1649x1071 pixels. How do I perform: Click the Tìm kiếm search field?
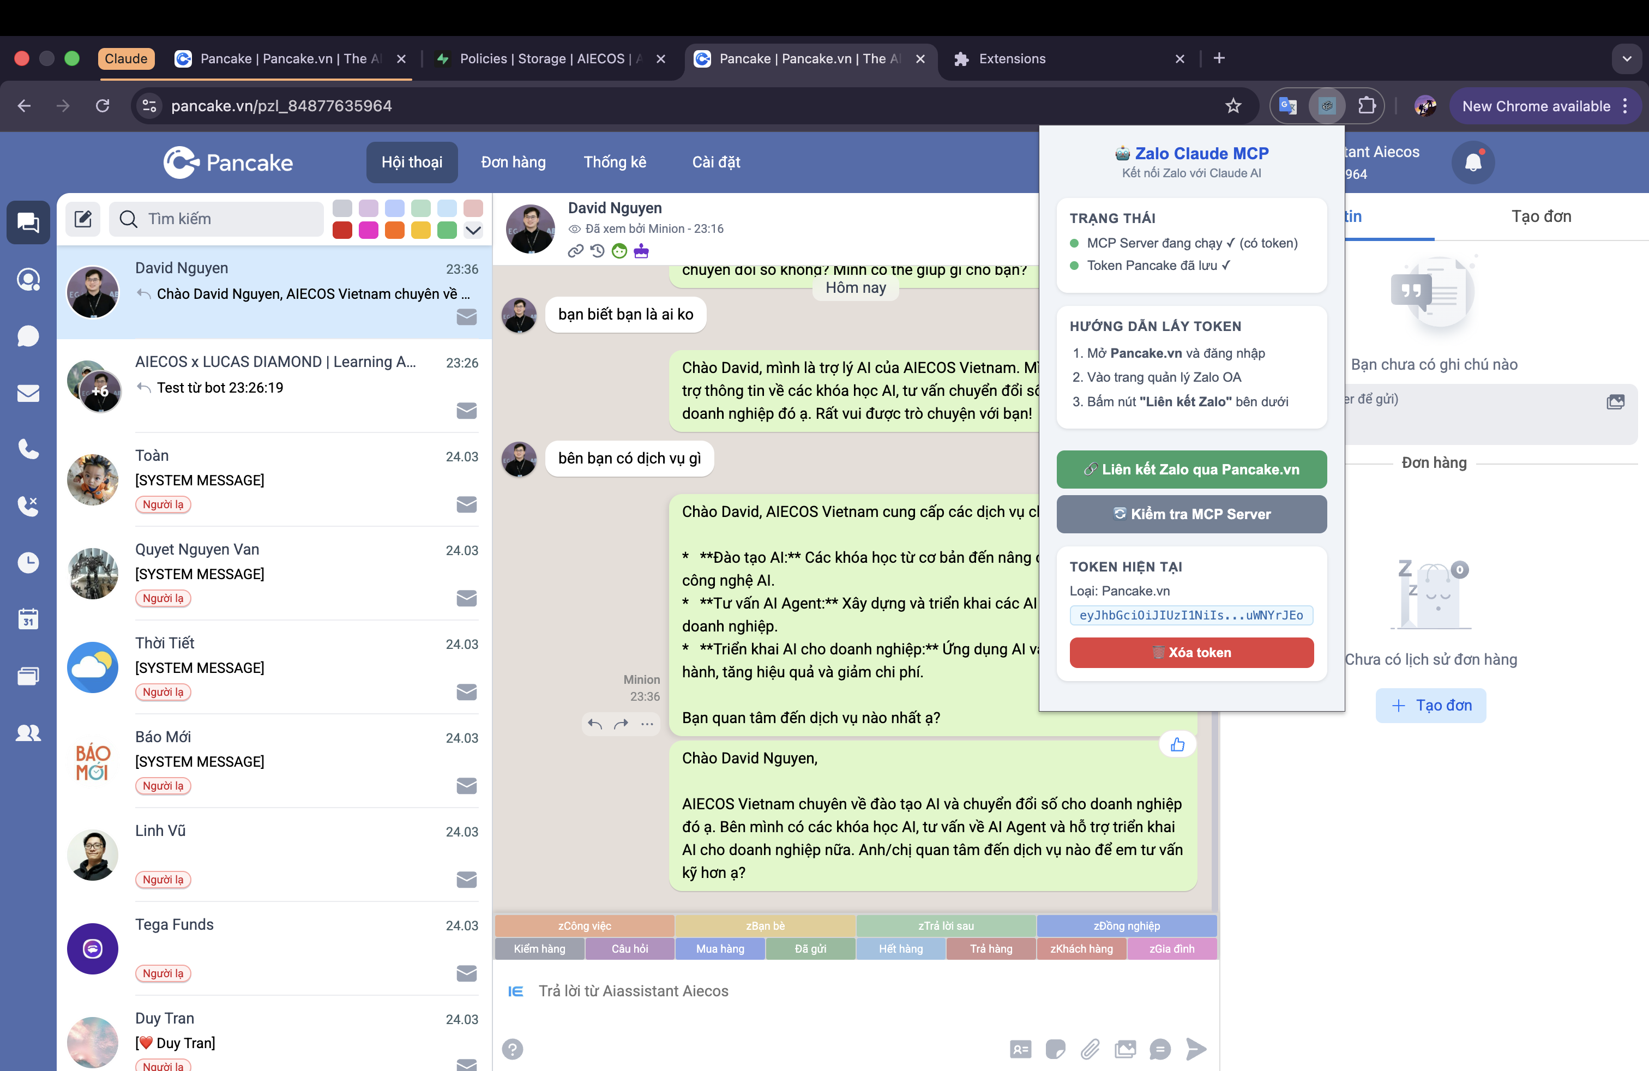click(x=216, y=219)
